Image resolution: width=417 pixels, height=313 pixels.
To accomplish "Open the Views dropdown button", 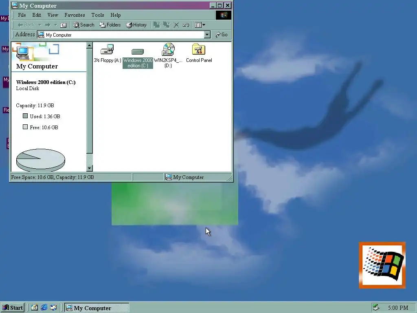I will pos(200,25).
